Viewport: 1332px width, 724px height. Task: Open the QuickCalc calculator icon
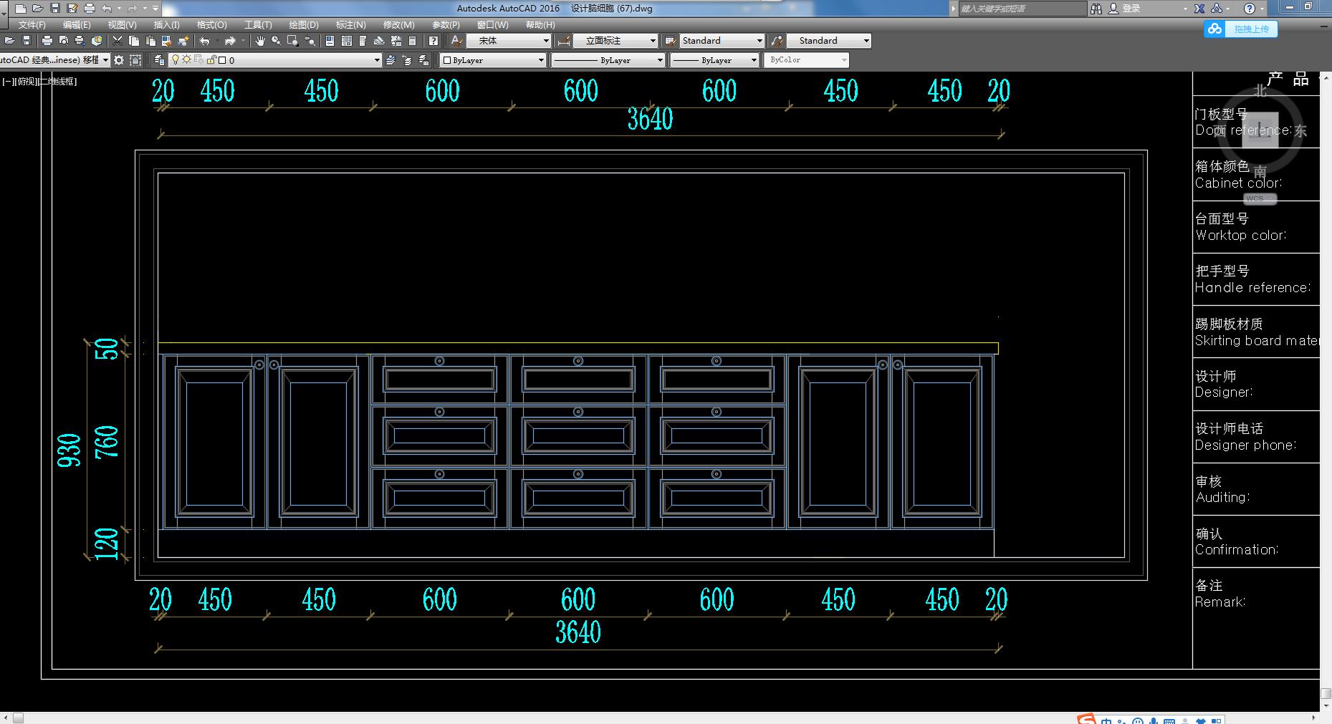pyautogui.click(x=413, y=41)
